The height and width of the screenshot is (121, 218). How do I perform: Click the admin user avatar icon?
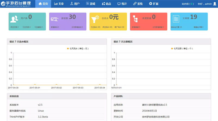pyautogui.click(x=214, y=4)
